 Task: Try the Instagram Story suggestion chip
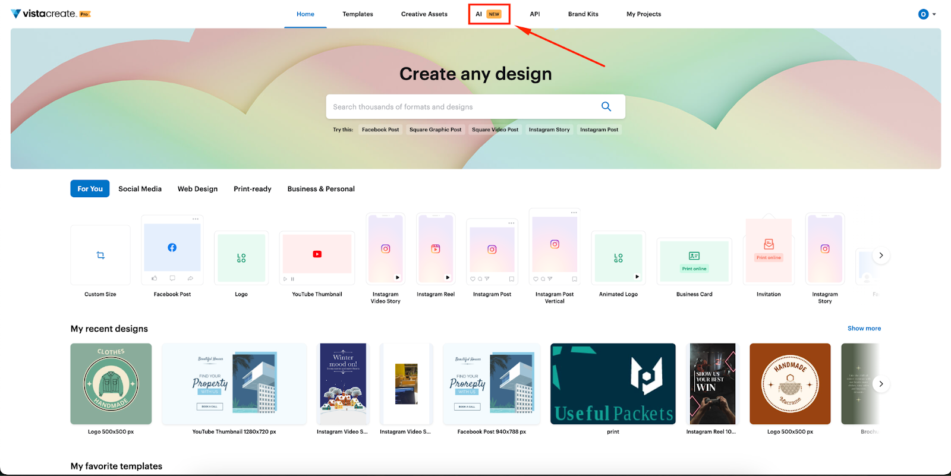point(549,130)
